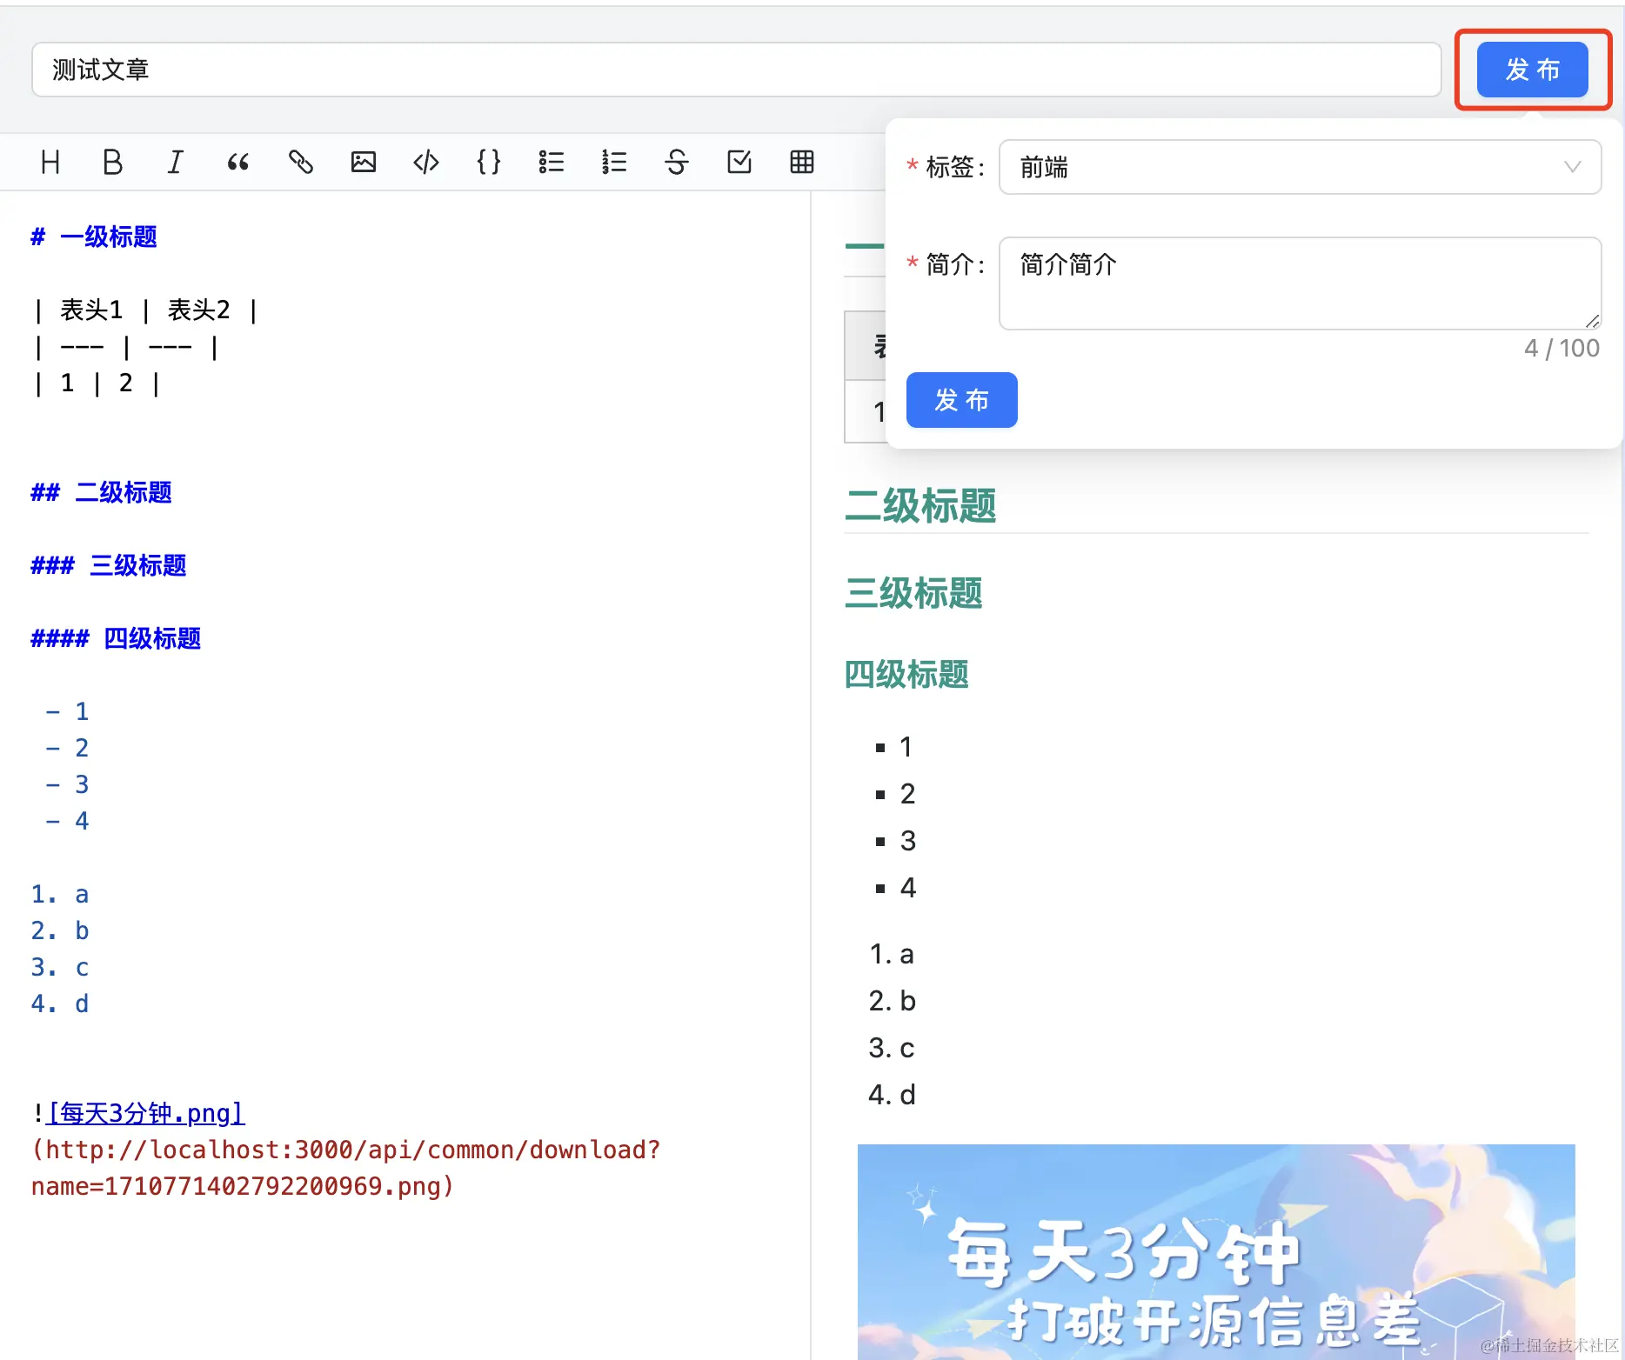Click the '| --- | --- |' separator line in editor
Screen dimensions: 1625x1360
126,346
